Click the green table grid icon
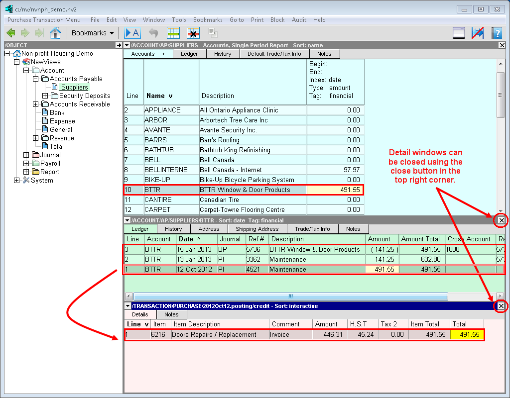Viewport: 510px width, 398px height. point(173,33)
